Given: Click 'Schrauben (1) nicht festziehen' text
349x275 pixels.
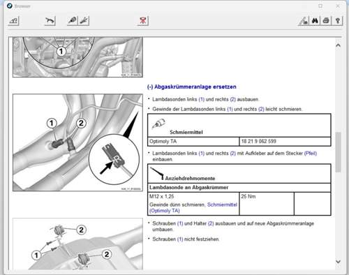Looking at the screenshot, I should click(x=186, y=239).
